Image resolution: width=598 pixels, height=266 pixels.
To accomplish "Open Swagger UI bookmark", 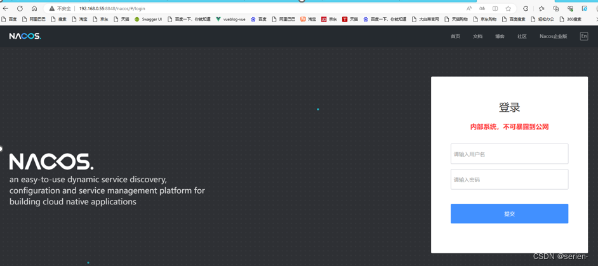I will pyautogui.click(x=148, y=19).
